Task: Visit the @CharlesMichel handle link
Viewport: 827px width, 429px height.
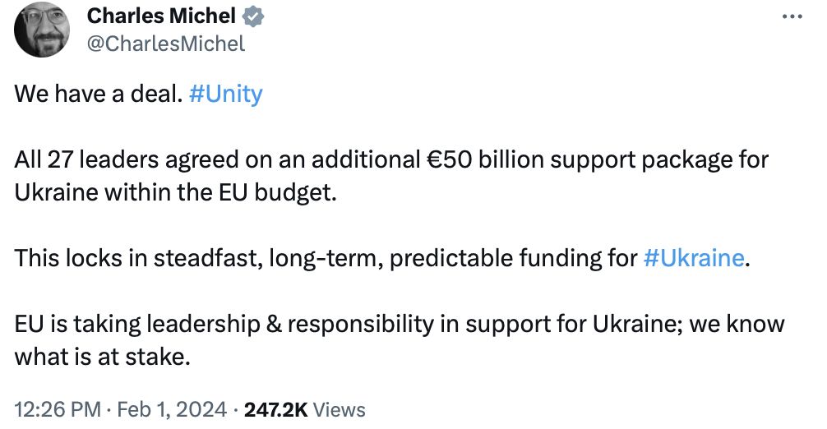Action: (x=165, y=44)
